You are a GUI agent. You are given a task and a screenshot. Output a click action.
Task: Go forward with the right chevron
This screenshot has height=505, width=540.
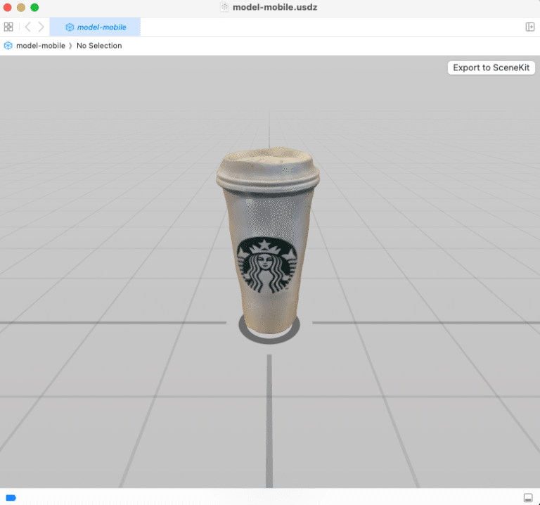click(41, 27)
